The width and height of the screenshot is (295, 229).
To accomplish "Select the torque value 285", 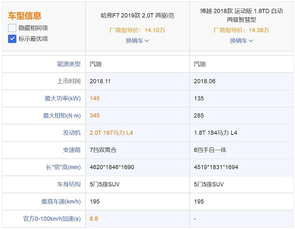I will click(x=199, y=115).
